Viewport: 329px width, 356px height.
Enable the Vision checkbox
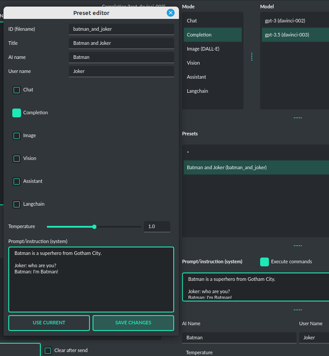click(17, 159)
